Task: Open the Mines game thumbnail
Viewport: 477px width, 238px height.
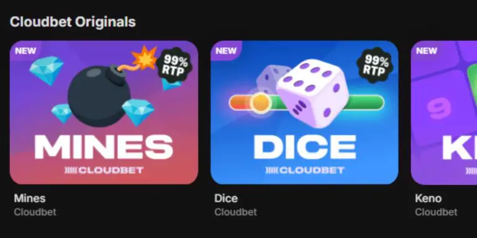Action: (104, 112)
